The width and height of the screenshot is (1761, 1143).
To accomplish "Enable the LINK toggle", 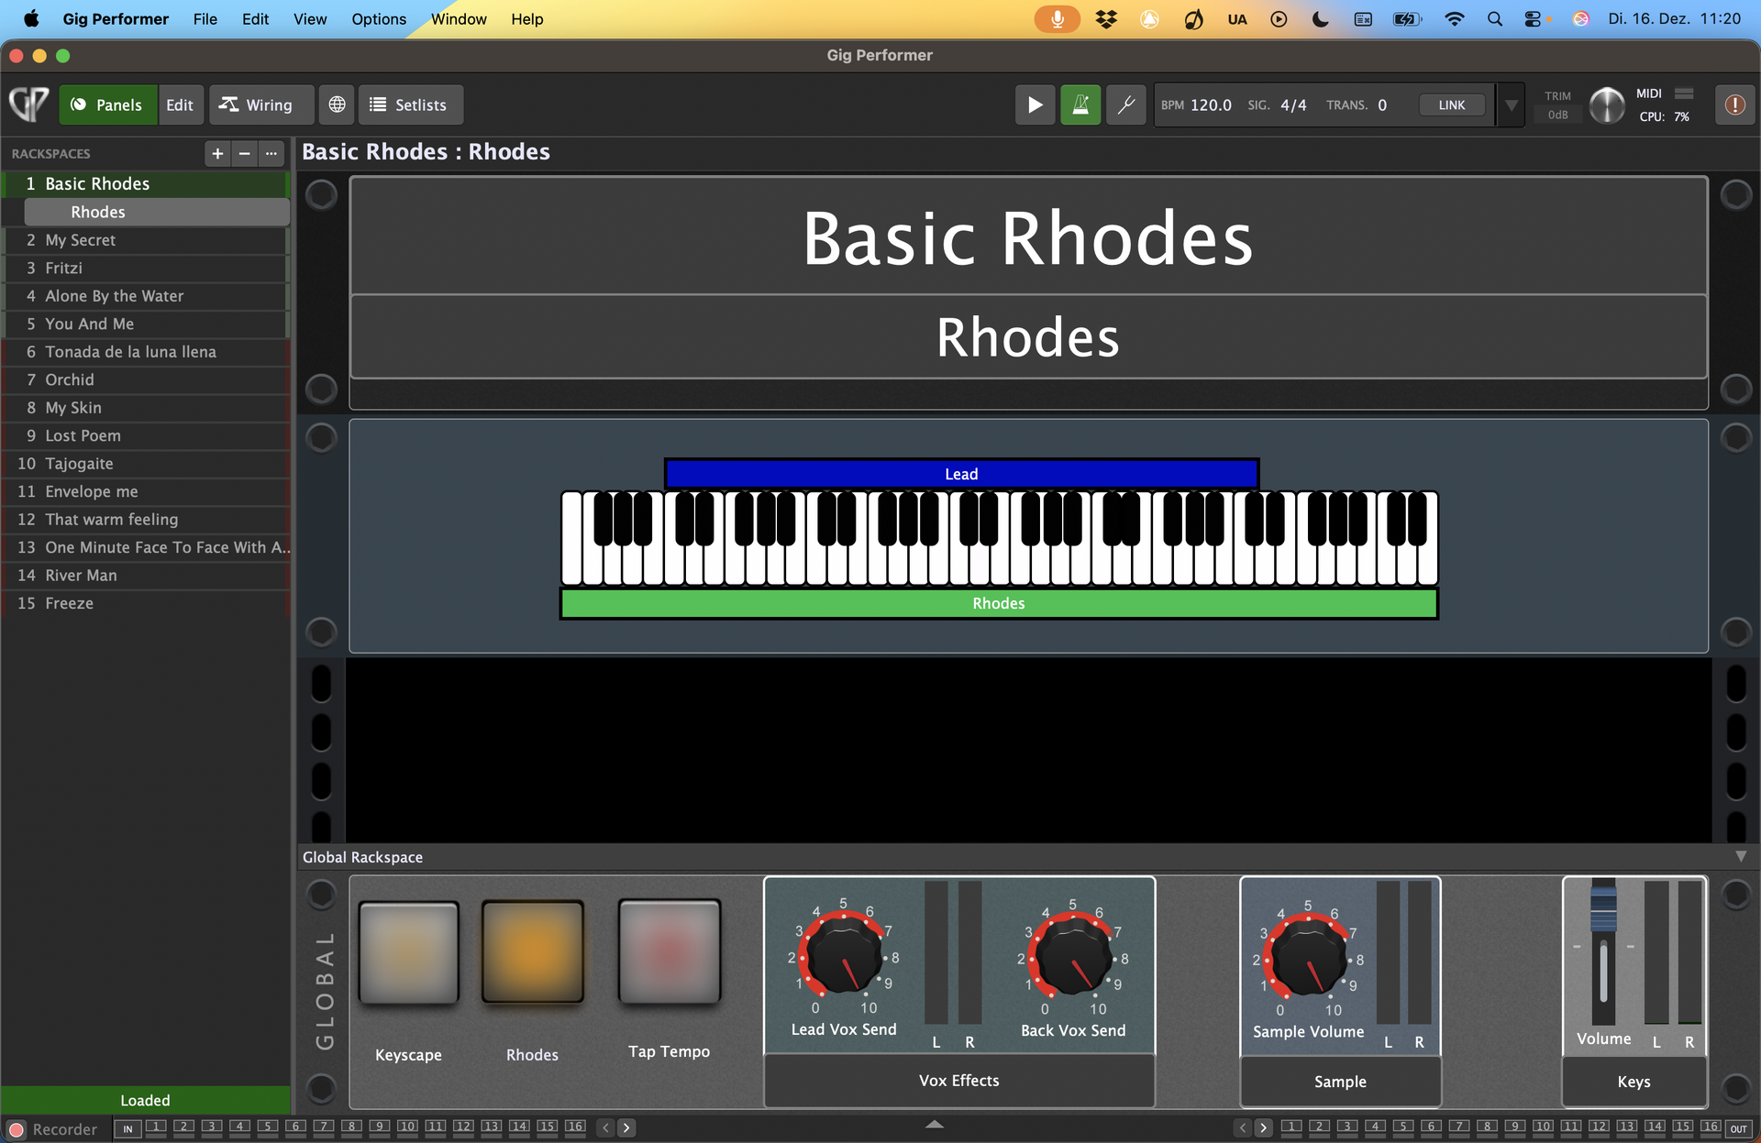I will click(1451, 104).
